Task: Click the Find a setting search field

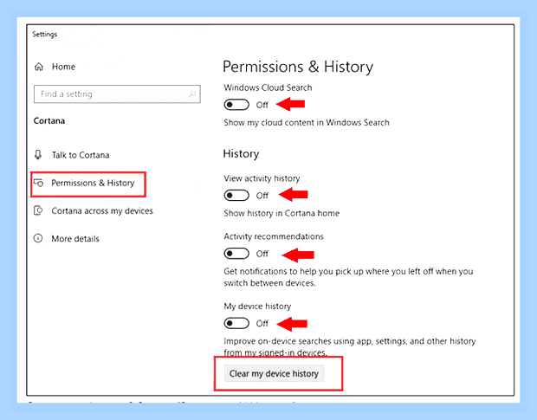Action: (x=117, y=94)
